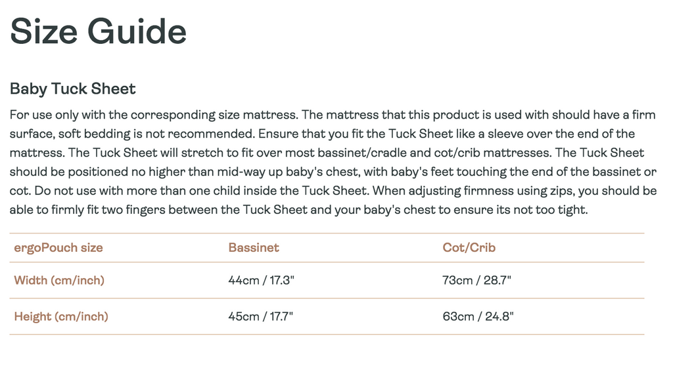Viewport: 673px width, 377px height.
Task: Click the ergoPouch size column header
Action: [x=58, y=248]
